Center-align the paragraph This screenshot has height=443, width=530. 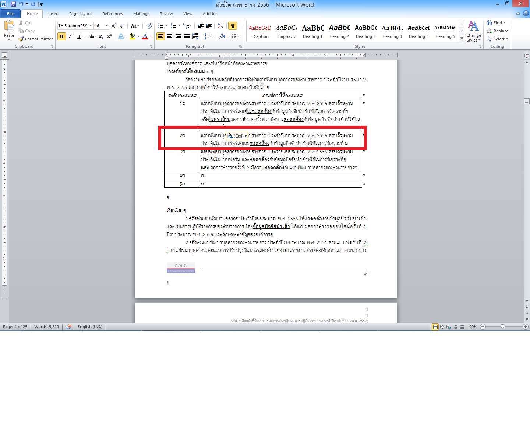pyautogui.click(x=169, y=36)
